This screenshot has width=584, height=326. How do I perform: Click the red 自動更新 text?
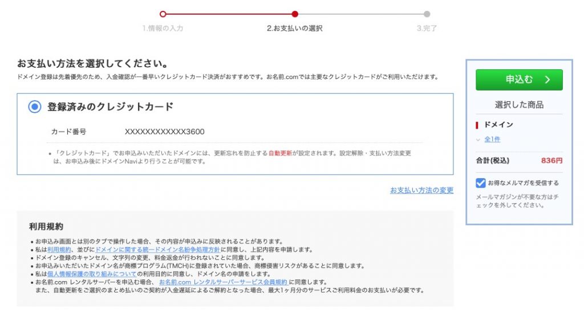280,154
